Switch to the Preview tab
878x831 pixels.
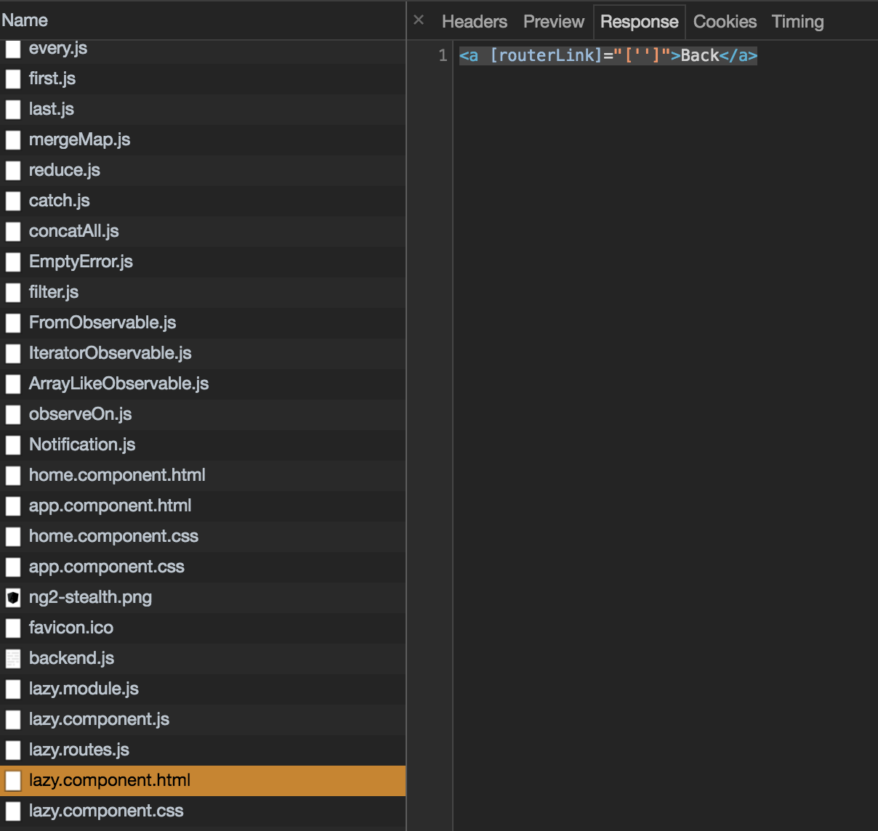[x=554, y=22]
